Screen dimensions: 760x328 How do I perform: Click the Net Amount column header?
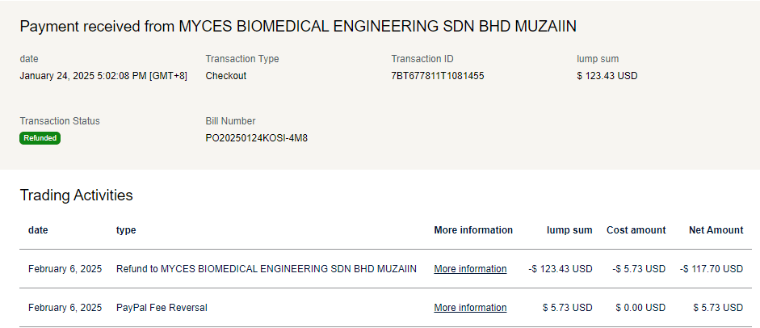click(716, 230)
